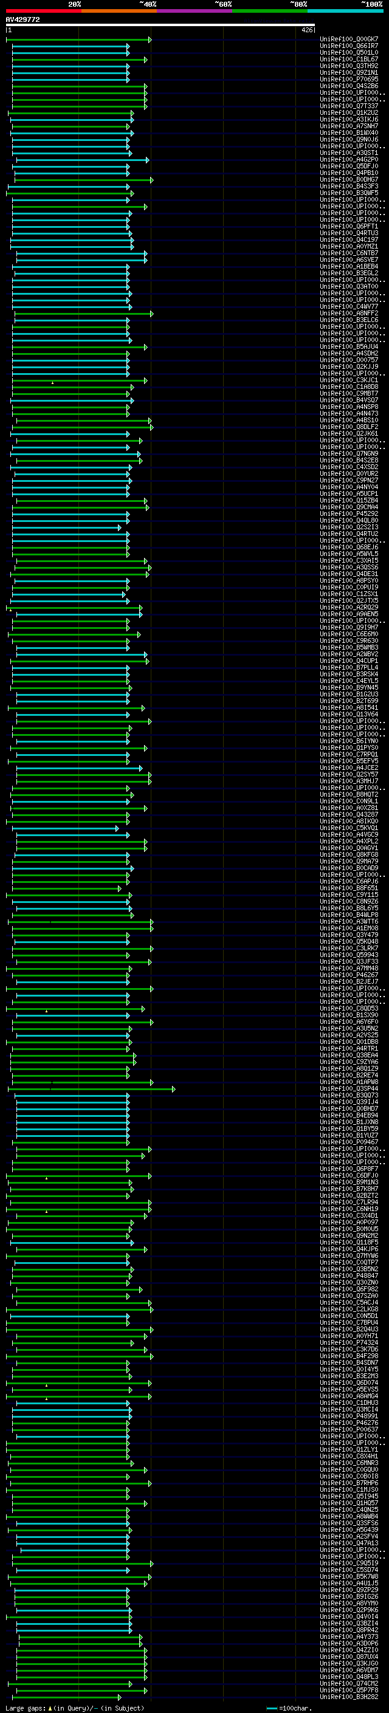The height and width of the screenshot is (1713, 389).
Task: Click the orange ~40% identity legend segment
Action: pyautogui.click(x=119, y=11)
